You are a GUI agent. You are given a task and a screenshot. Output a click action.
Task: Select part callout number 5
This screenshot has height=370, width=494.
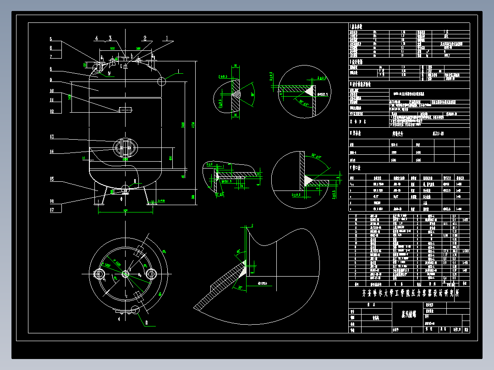point(51,39)
